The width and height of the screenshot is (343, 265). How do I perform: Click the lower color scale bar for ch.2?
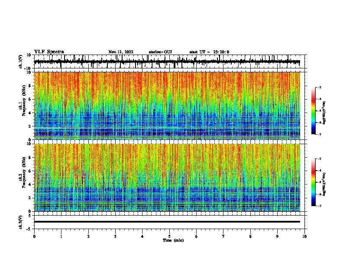click(x=314, y=182)
